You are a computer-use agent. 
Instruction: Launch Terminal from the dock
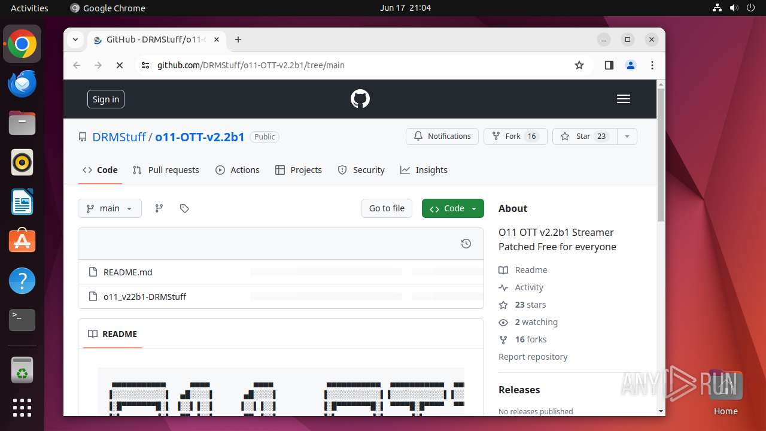pos(22,320)
